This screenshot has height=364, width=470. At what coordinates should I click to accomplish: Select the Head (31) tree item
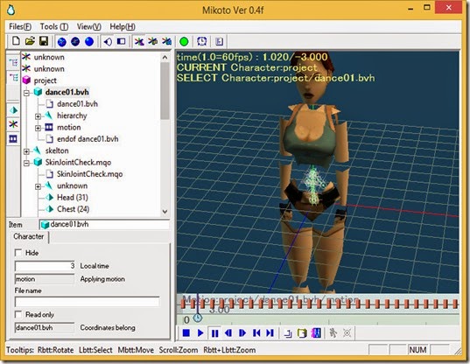tap(73, 197)
